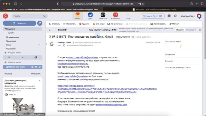This screenshot has height=116, width=206.
Task: Open the Safari share icon
Action: point(192,4)
